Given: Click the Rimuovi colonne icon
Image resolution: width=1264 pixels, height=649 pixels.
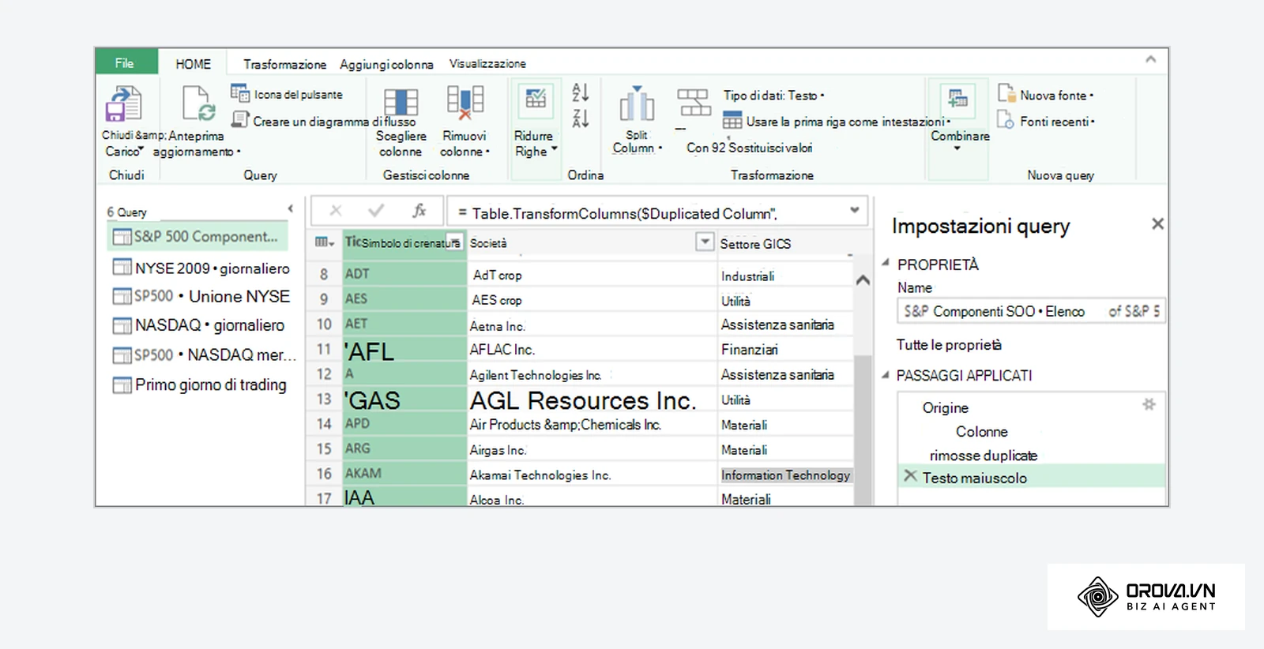Looking at the screenshot, I should coord(465,103).
